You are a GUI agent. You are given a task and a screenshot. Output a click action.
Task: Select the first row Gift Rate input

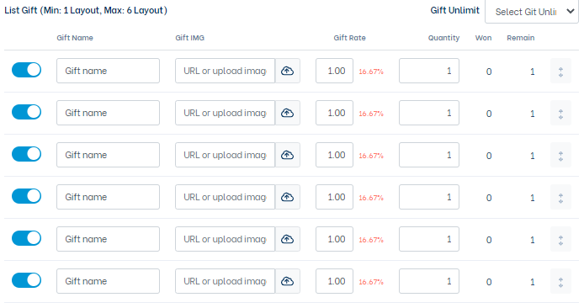(334, 71)
